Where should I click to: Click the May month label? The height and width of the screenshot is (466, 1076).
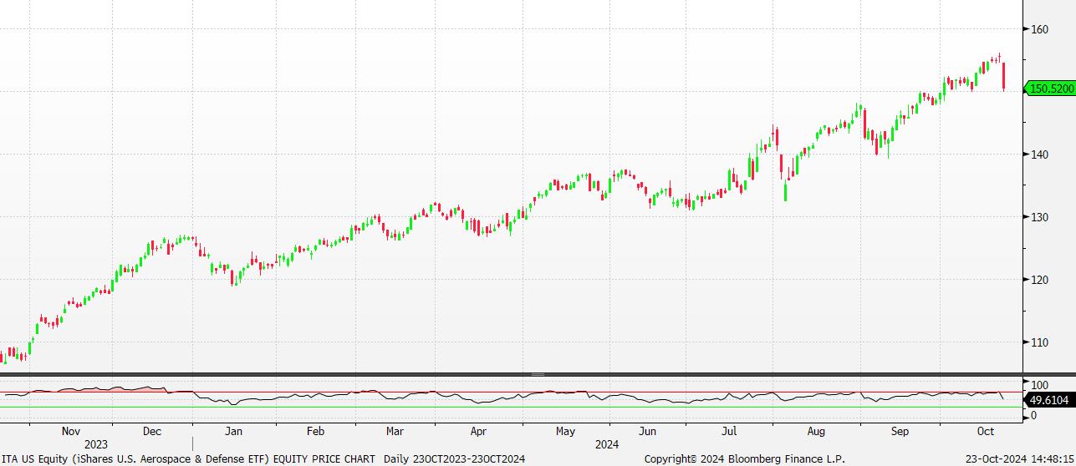[x=565, y=432]
